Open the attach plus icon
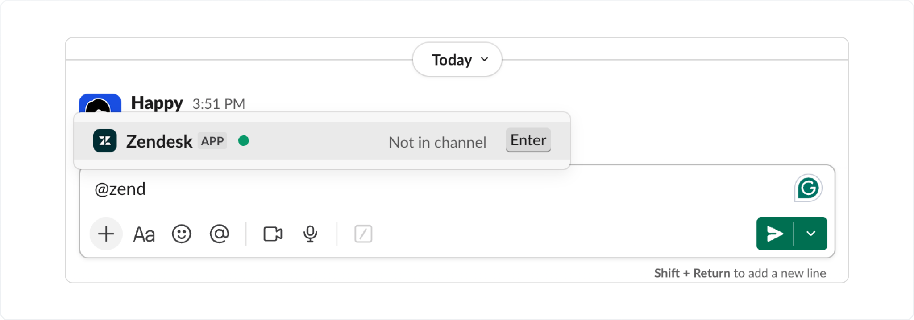The image size is (914, 320). point(106,234)
